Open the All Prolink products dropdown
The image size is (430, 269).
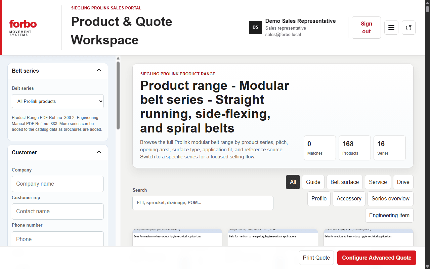(x=58, y=101)
